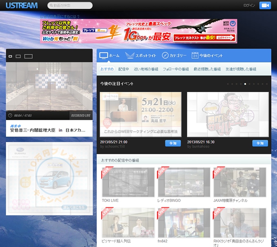277x247 pixels.
Task: Open the ビリヤード超人列伝 stream thumbnail
Action: click(x=128, y=223)
